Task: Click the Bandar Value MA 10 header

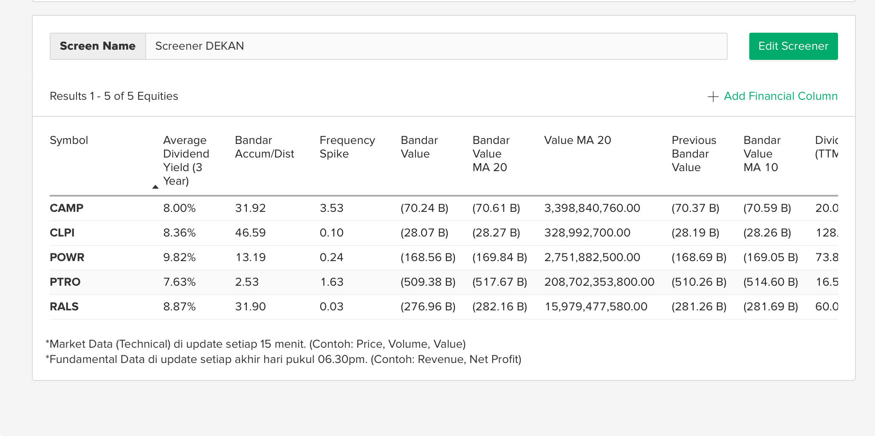Action: (762, 153)
